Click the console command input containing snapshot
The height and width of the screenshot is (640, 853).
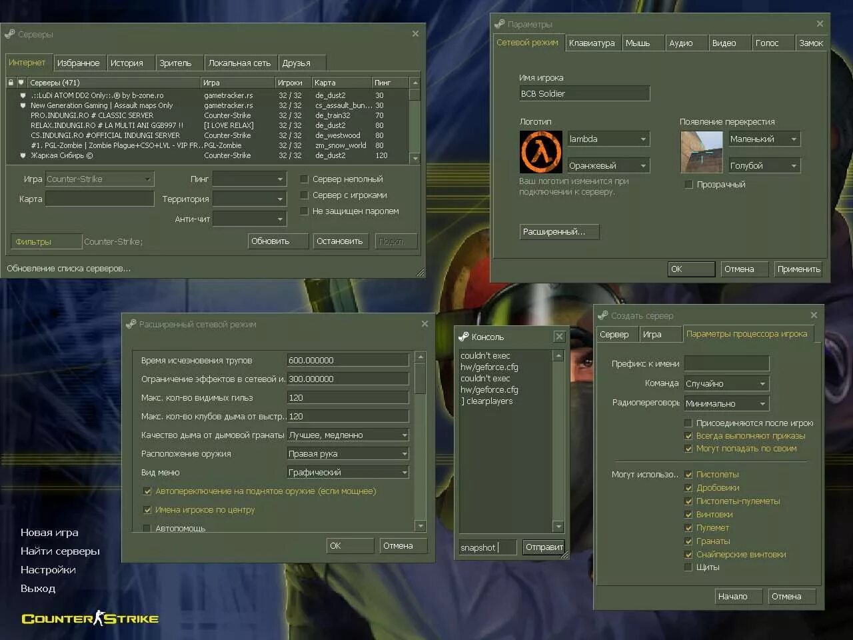(488, 547)
